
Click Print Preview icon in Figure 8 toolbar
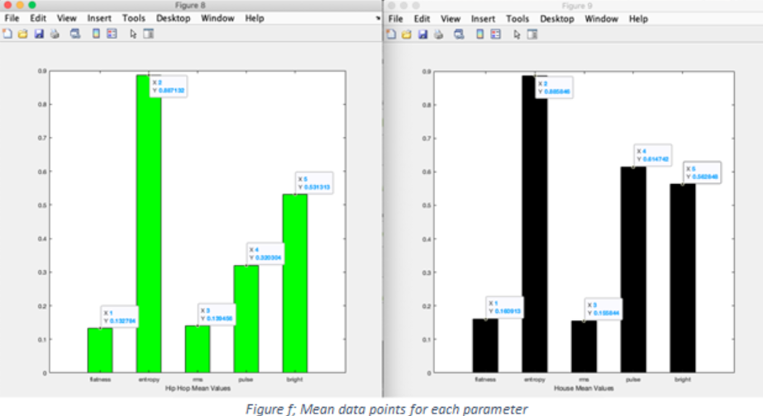click(75, 34)
